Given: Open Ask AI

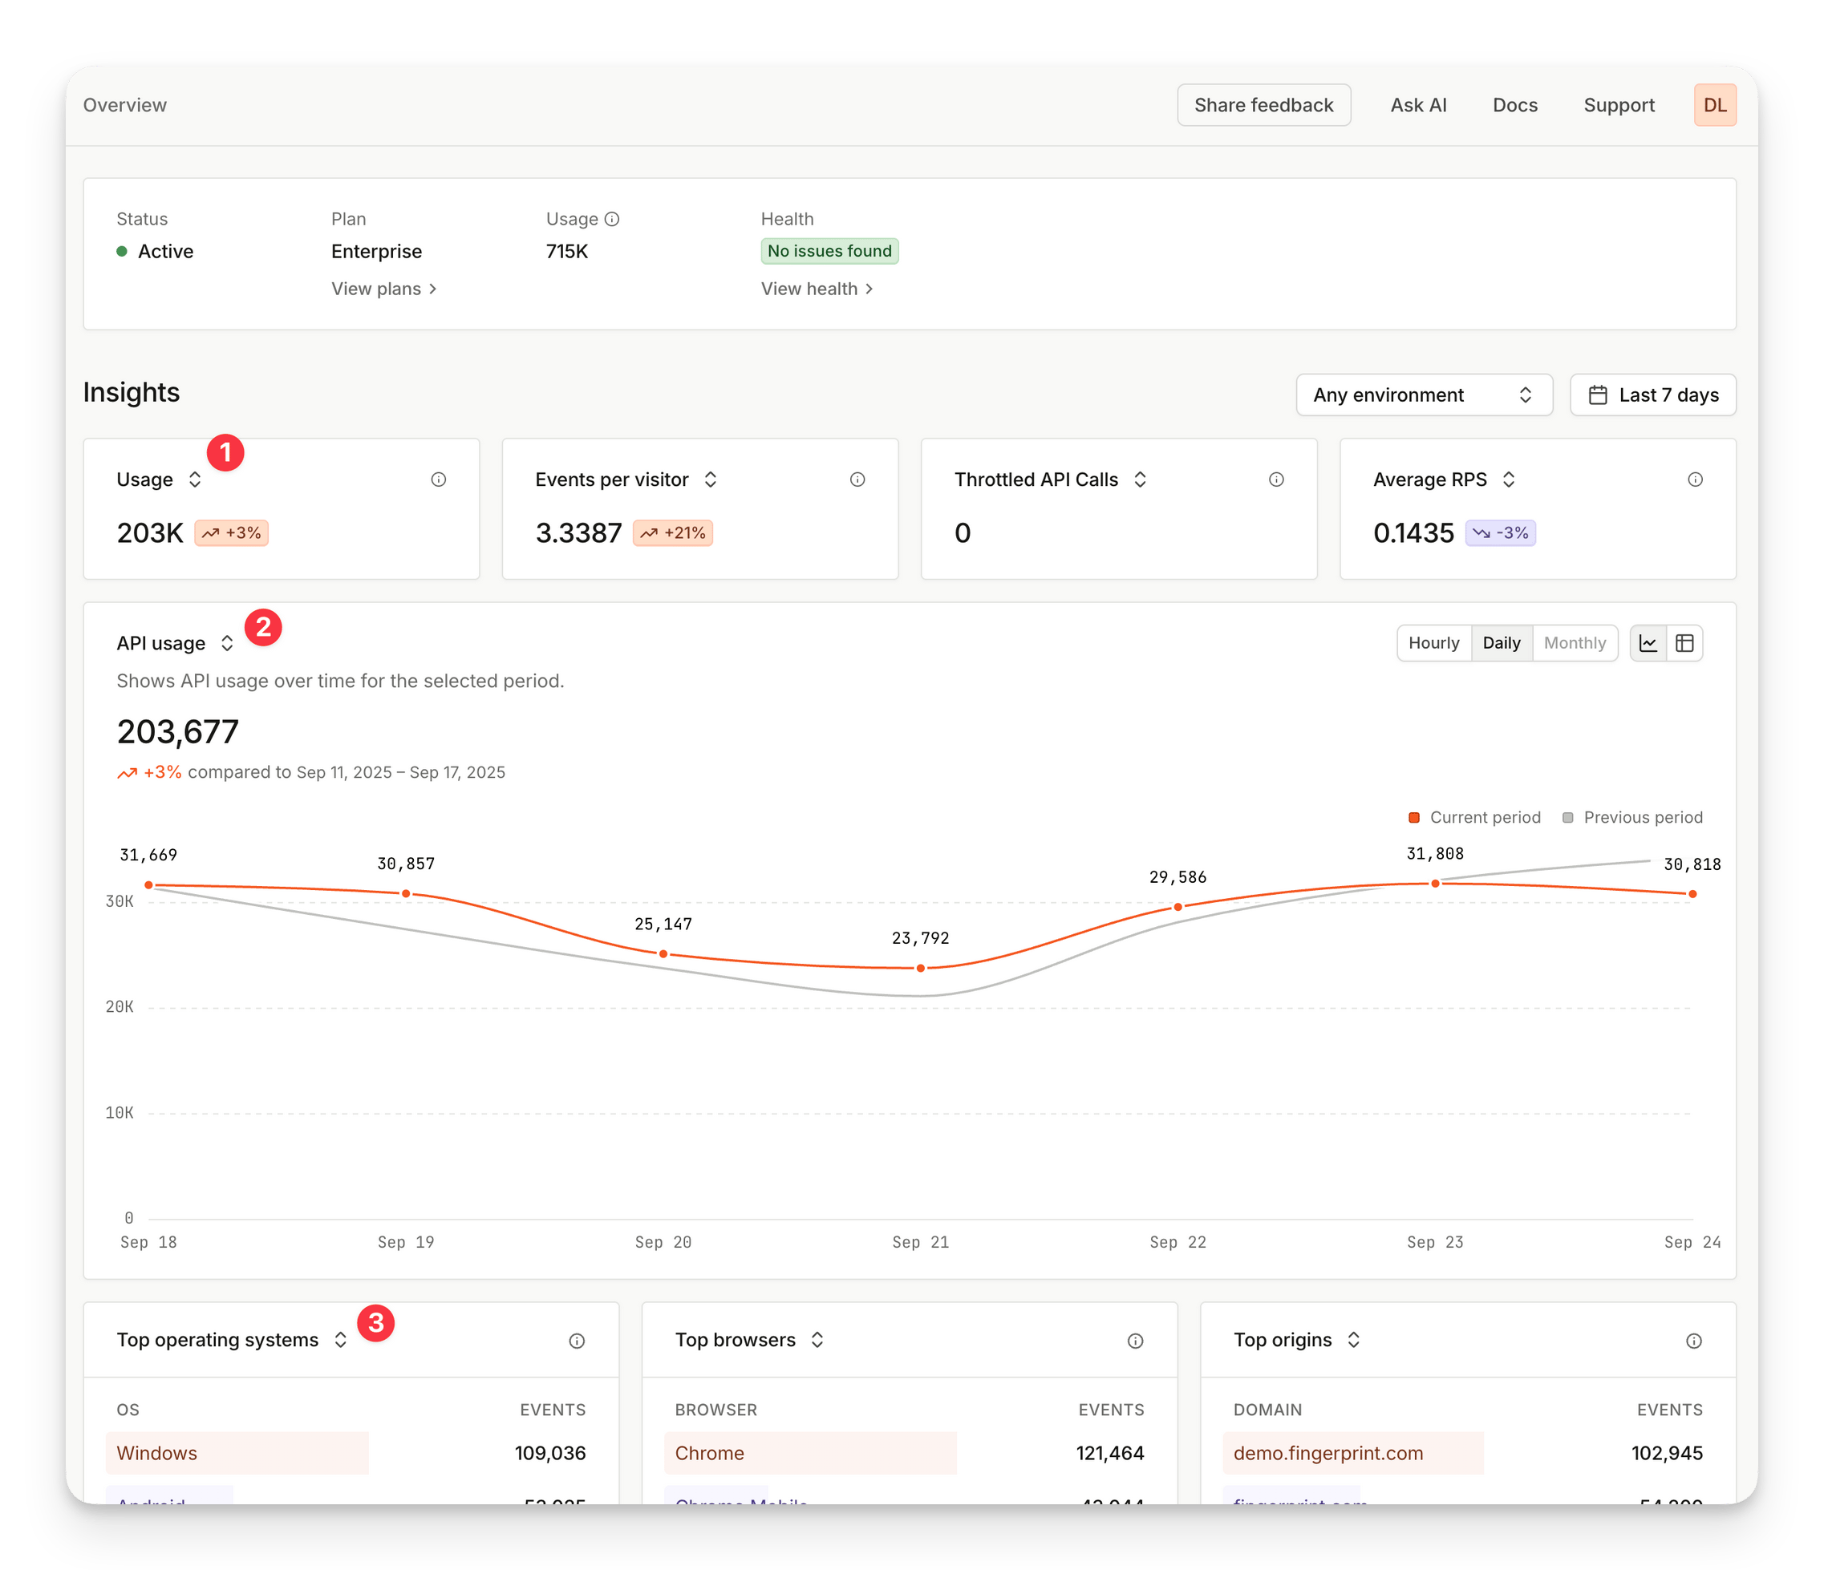Looking at the screenshot, I should [1418, 106].
